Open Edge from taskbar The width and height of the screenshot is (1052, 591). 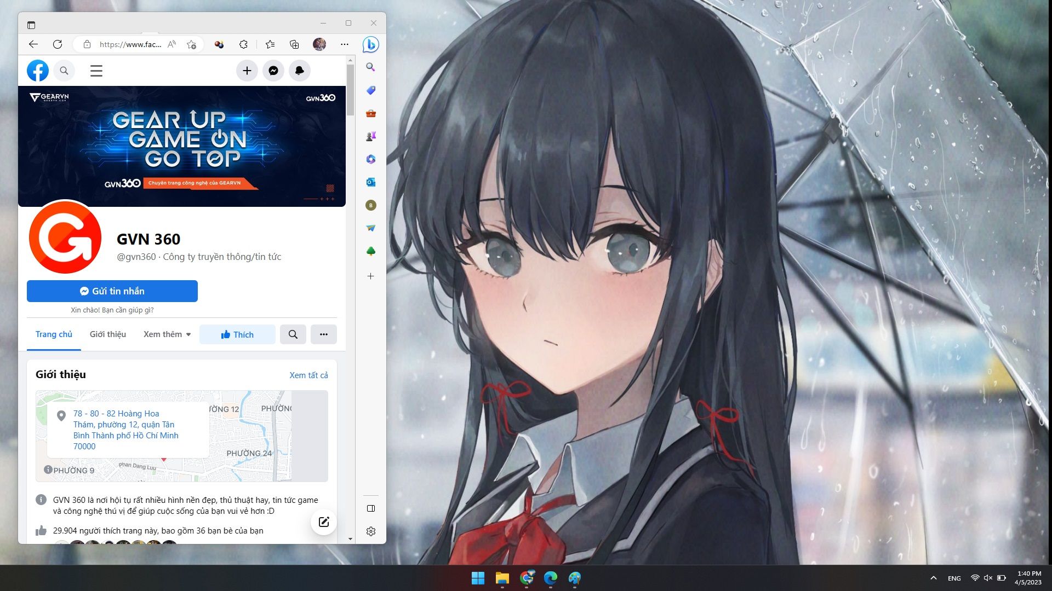point(551,578)
